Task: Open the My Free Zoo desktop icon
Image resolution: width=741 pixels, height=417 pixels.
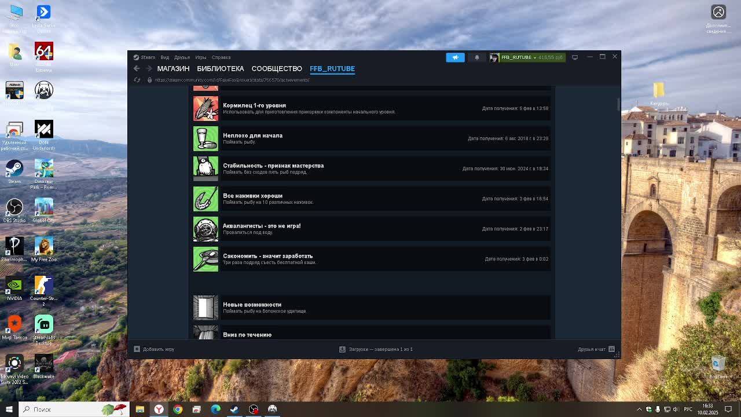Action: tap(44, 250)
